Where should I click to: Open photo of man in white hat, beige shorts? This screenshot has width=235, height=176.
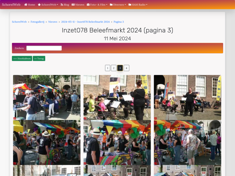(47, 143)
